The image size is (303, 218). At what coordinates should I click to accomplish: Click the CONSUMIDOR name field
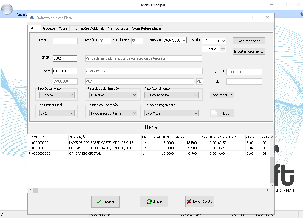coord(144,71)
